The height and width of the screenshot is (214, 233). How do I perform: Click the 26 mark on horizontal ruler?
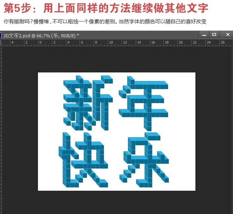click(x=223, y=43)
